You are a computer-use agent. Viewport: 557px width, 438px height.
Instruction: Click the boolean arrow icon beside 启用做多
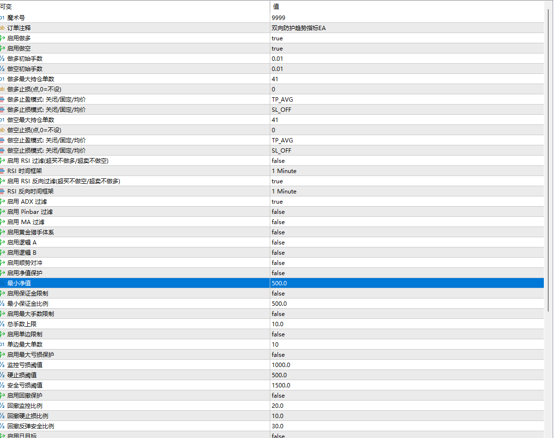2,38
